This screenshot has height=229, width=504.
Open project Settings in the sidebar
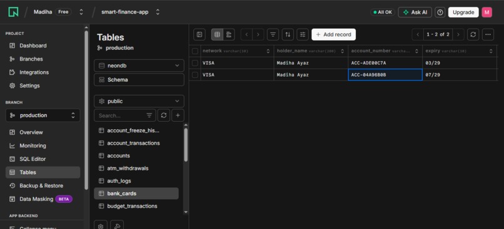43,85
